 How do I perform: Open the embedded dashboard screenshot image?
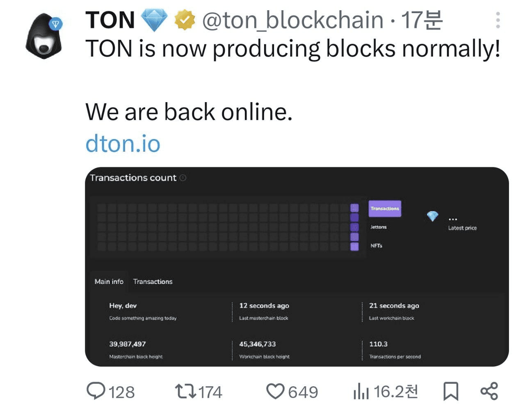coord(297,267)
